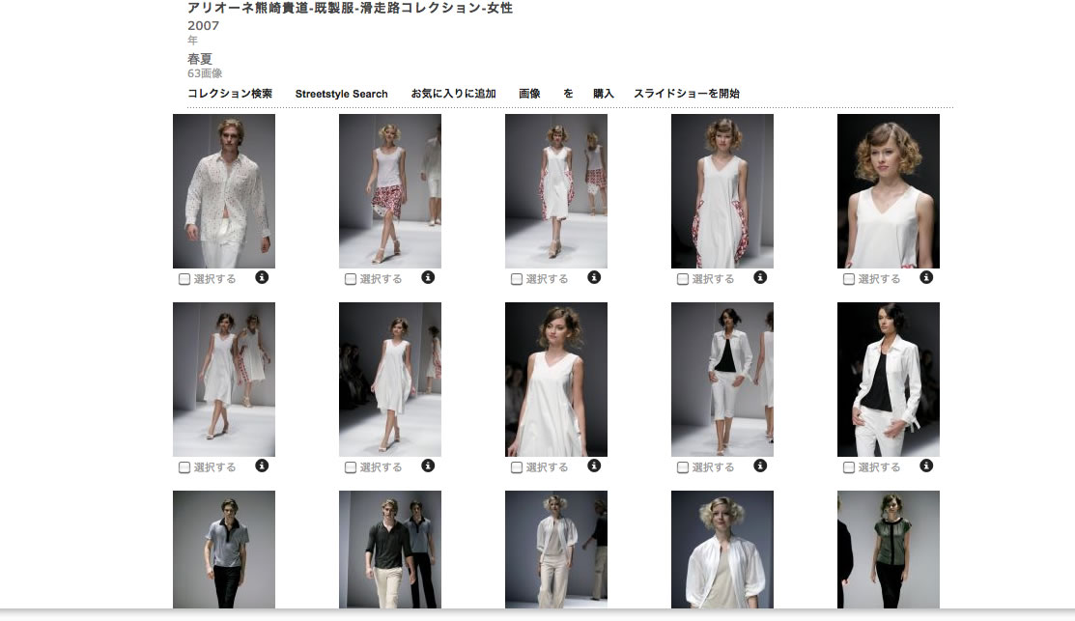Open thumbnail of blonde woman walking in white jacket
This screenshot has width=1075, height=621.
pos(556,550)
